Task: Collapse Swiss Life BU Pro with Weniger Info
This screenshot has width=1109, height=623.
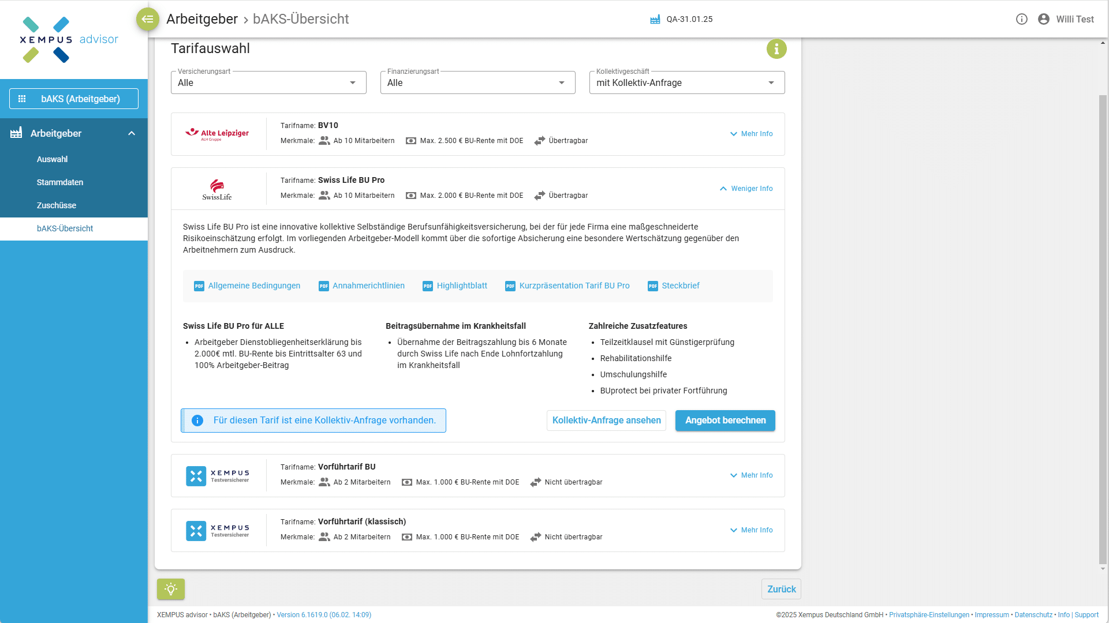Action: (x=746, y=189)
